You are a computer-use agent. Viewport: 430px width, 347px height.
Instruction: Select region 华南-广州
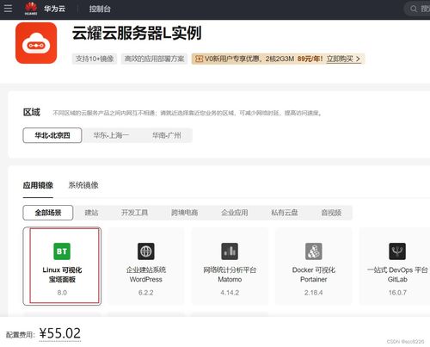point(166,135)
